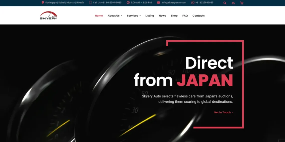Click the Koshigaya | Dubai | Nicosia | Riyadh text
Image resolution: width=285 pixels, height=142 pixels.
coord(64,2)
